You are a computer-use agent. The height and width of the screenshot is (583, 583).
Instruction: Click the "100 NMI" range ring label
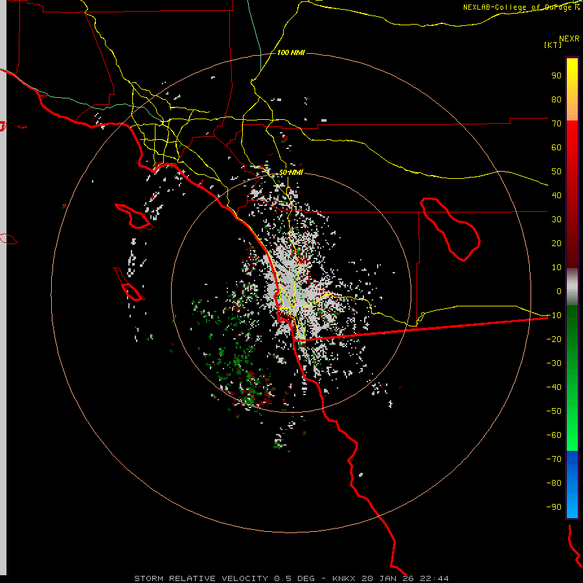(291, 53)
